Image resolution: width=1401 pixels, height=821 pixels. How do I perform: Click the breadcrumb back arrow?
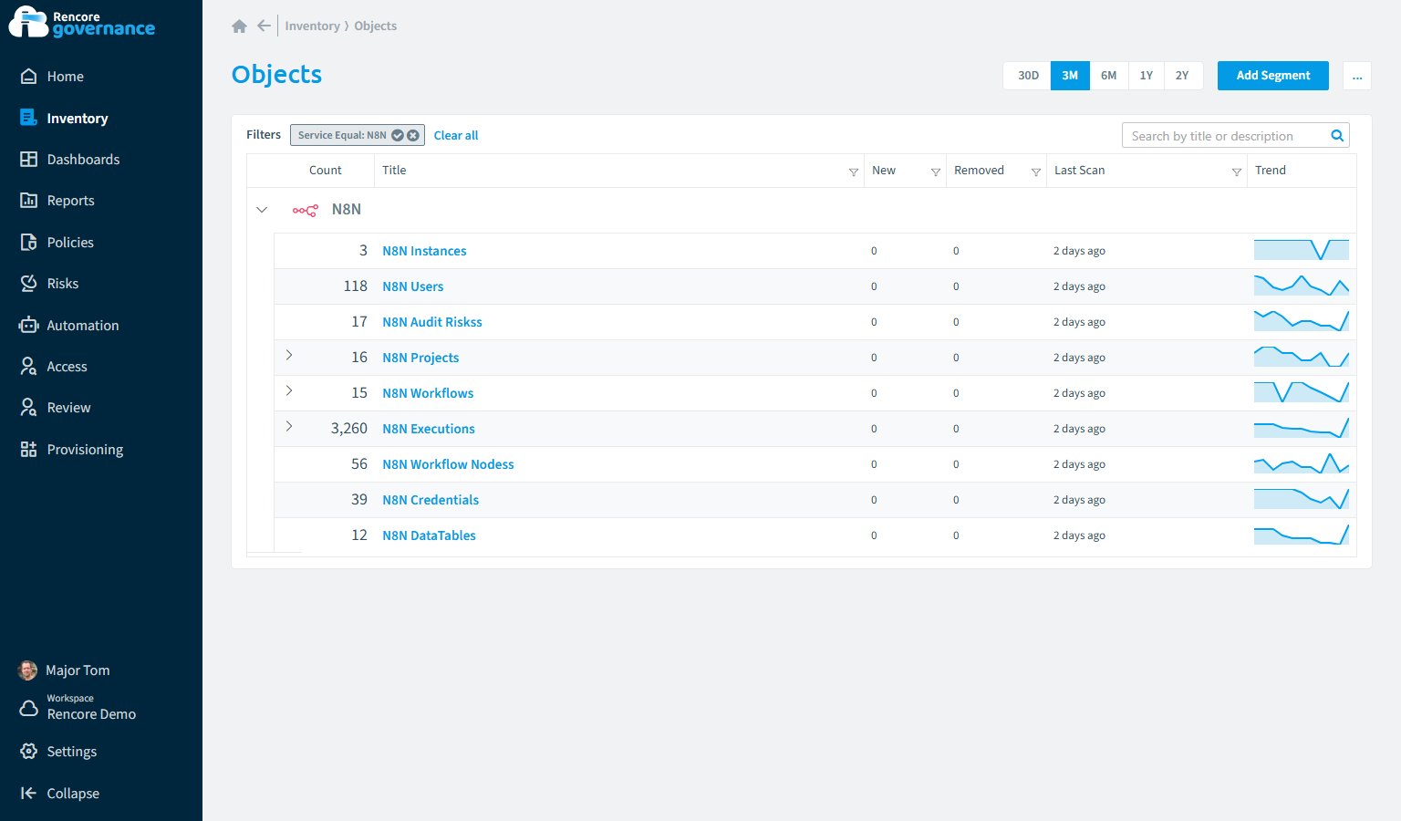coord(264,26)
